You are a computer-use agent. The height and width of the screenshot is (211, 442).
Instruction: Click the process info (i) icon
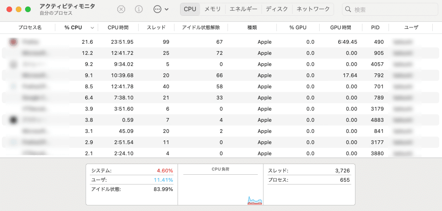[x=139, y=9]
